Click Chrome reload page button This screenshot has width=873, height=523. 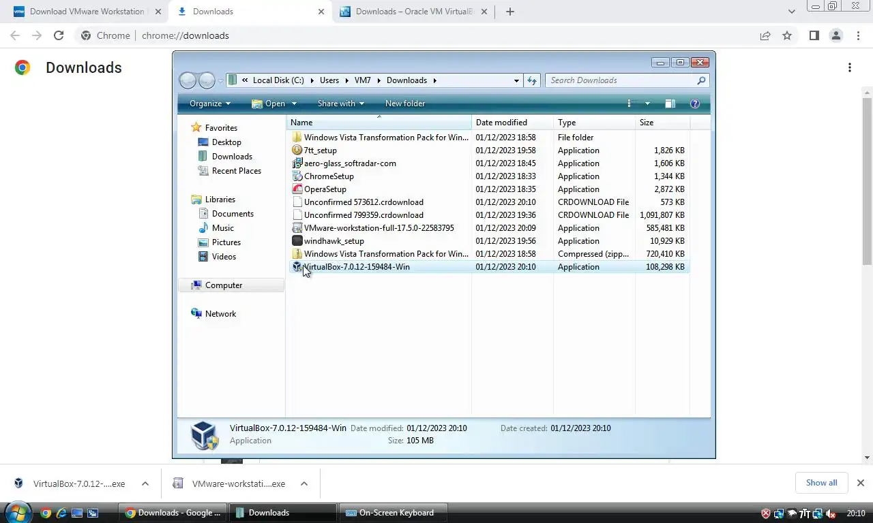coord(59,35)
